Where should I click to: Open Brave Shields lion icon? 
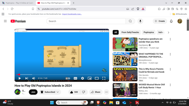(x=138, y=9)
